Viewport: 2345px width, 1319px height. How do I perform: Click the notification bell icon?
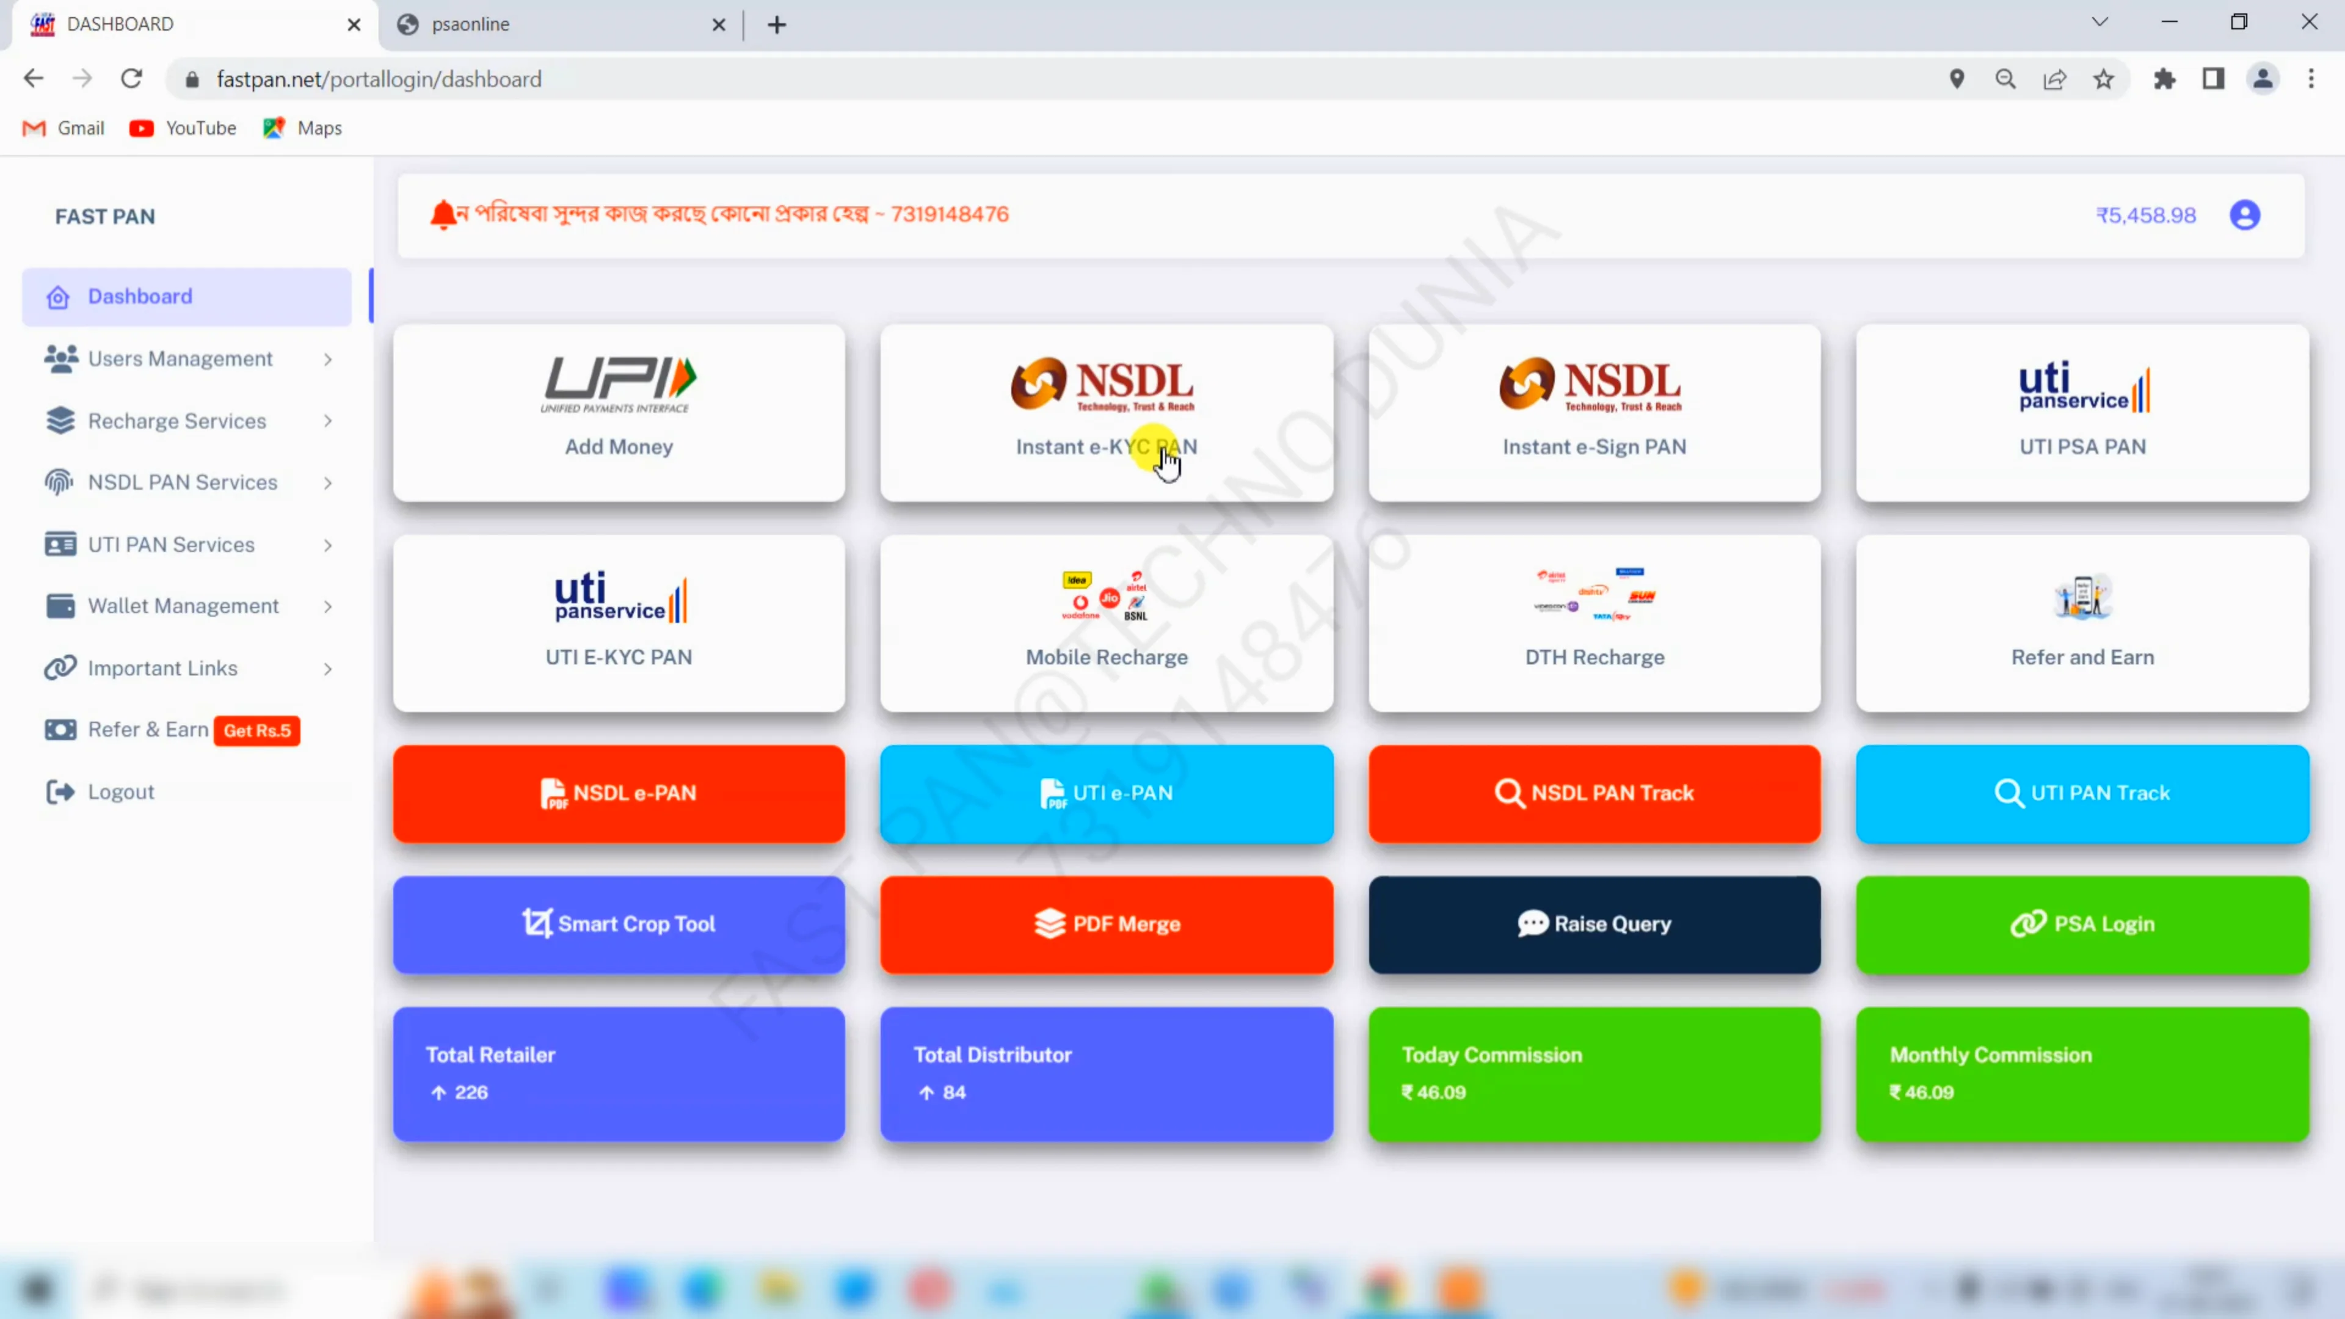443,215
